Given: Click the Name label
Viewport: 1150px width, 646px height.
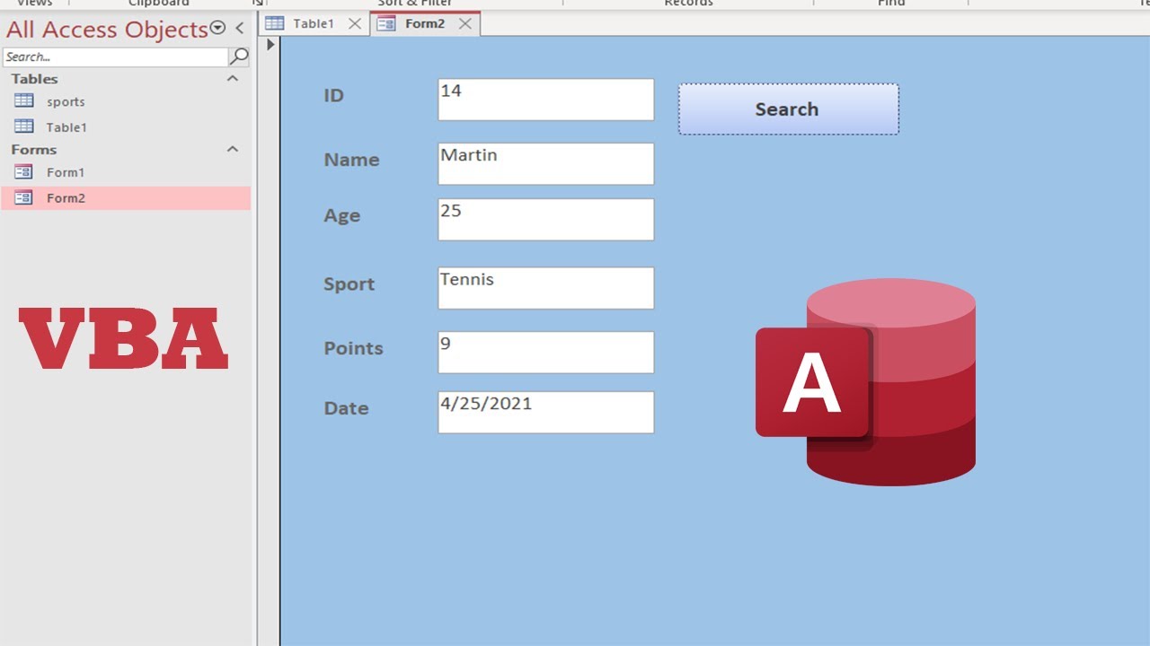Looking at the screenshot, I should [351, 160].
